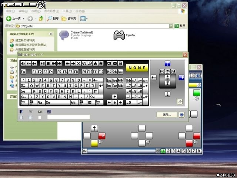Select the launch calculator key icon
Screen dimensions: 237x178
pos(120,63)
